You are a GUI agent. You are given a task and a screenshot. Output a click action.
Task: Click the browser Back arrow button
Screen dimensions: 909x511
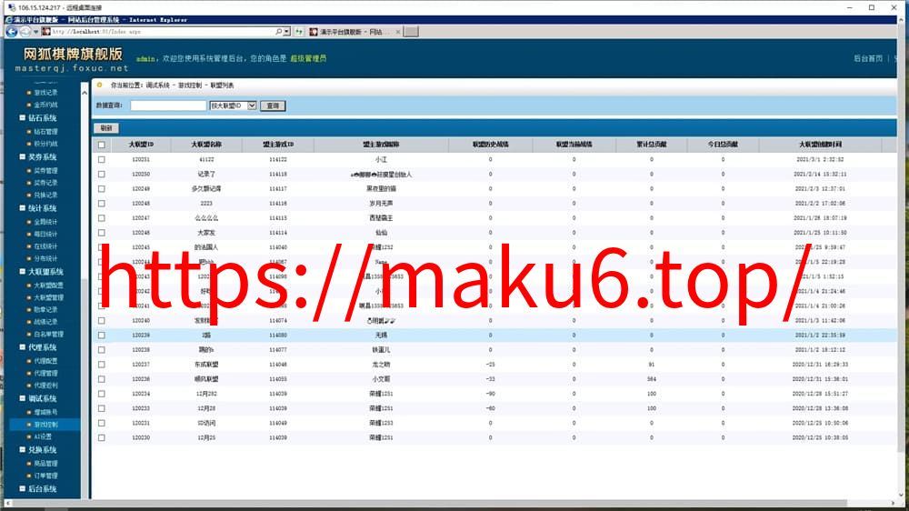tap(11, 31)
